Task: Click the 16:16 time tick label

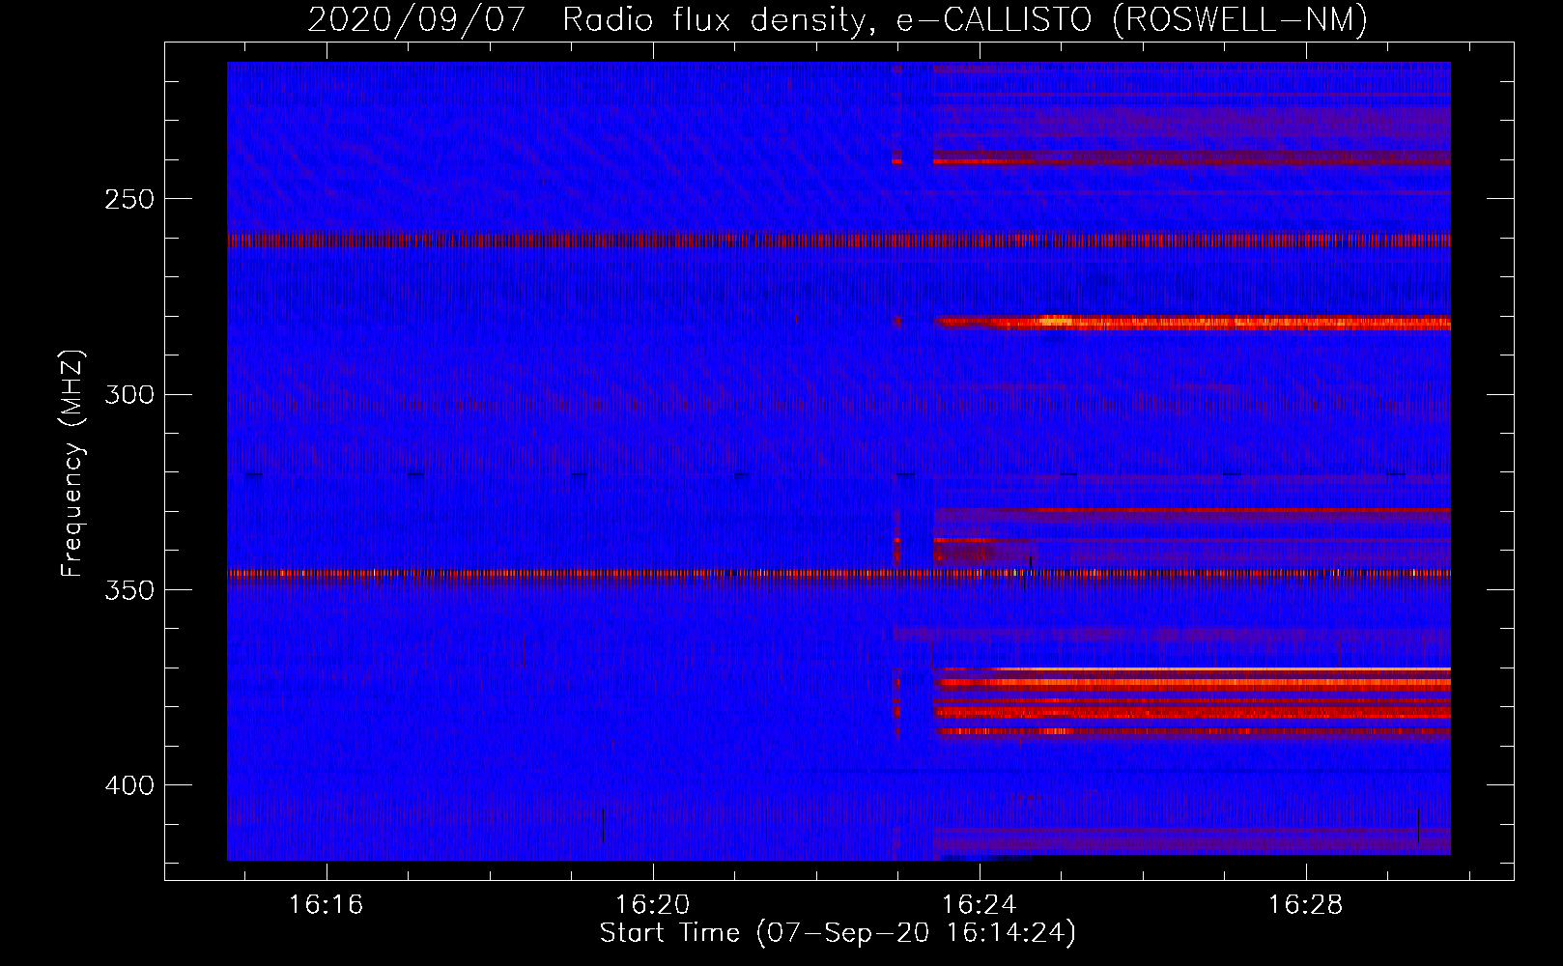Action: click(327, 905)
